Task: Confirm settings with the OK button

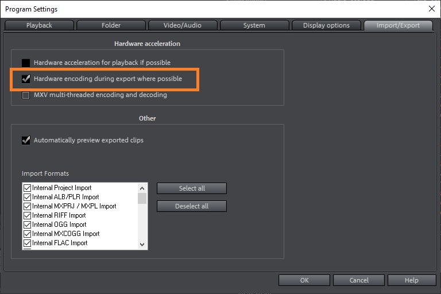Action: click(x=304, y=280)
